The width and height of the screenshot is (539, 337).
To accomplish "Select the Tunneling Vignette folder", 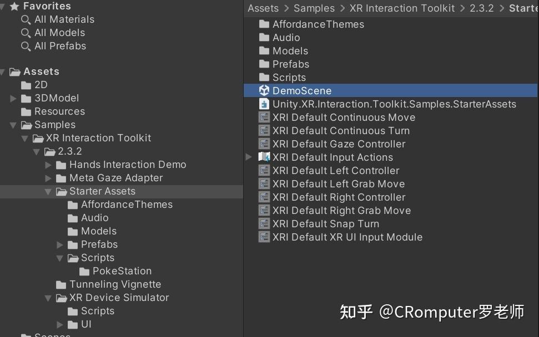I will point(115,284).
